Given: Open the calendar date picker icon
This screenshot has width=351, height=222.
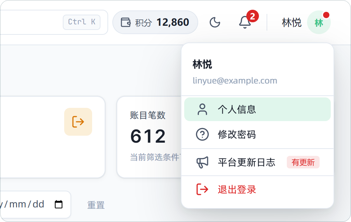Looking at the screenshot, I should 59,204.
